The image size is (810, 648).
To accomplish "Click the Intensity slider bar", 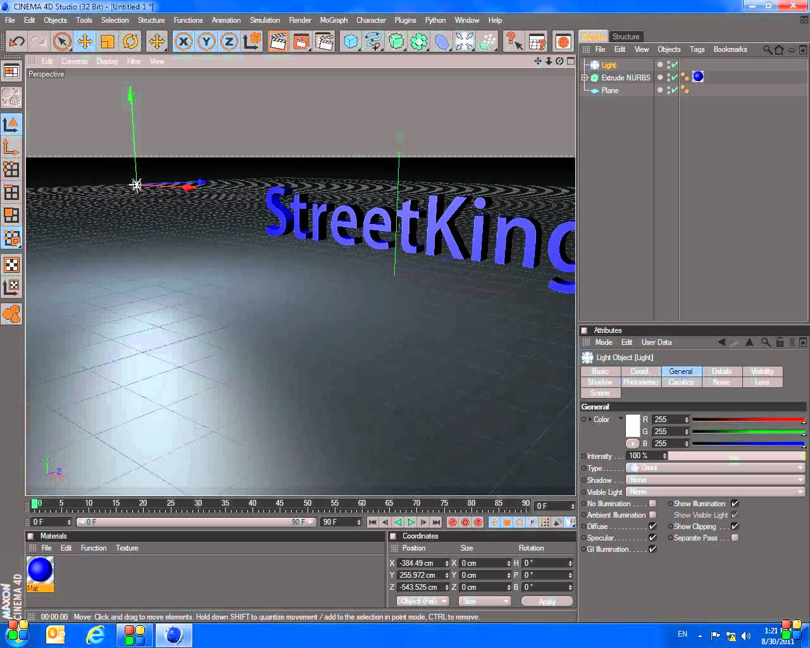I will coord(735,456).
